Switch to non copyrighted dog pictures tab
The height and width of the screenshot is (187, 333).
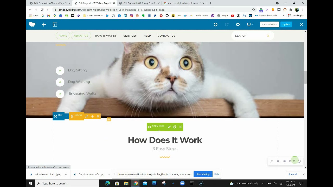(x=184, y=3)
